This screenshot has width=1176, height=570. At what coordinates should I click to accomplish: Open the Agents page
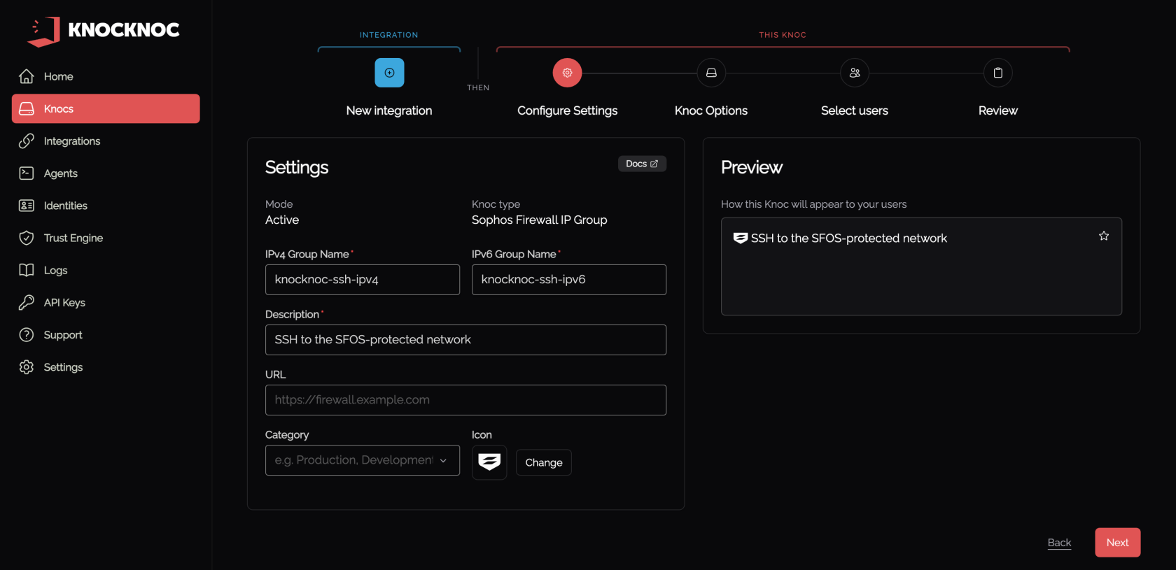[106, 173]
